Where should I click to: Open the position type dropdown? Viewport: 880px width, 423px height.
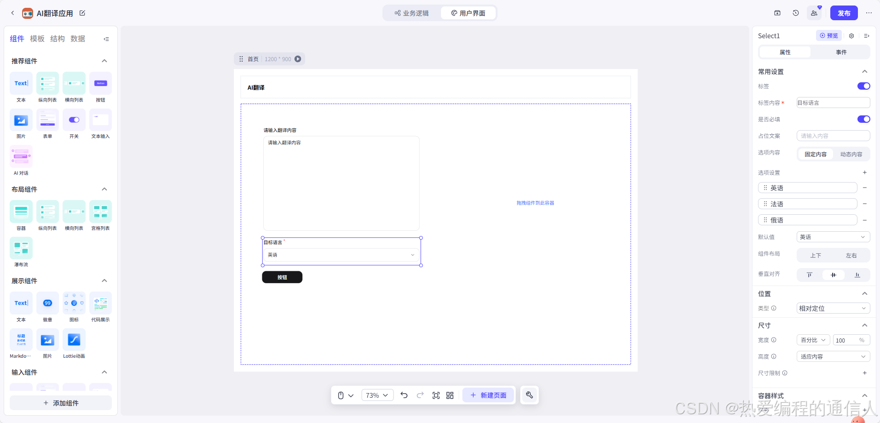(x=833, y=308)
